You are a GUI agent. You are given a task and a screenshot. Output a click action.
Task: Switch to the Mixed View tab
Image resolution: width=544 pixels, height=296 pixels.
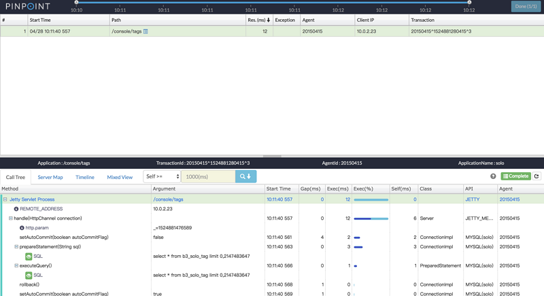tap(120, 177)
